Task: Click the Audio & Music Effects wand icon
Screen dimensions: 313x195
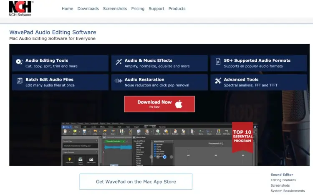Action: tap(119, 62)
